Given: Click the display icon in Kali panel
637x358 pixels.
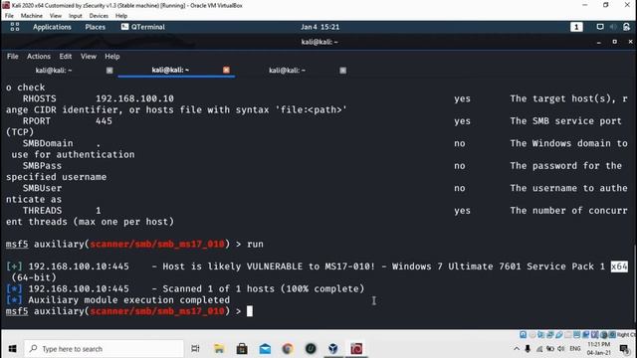Looking at the screenshot, I should coord(599,27).
